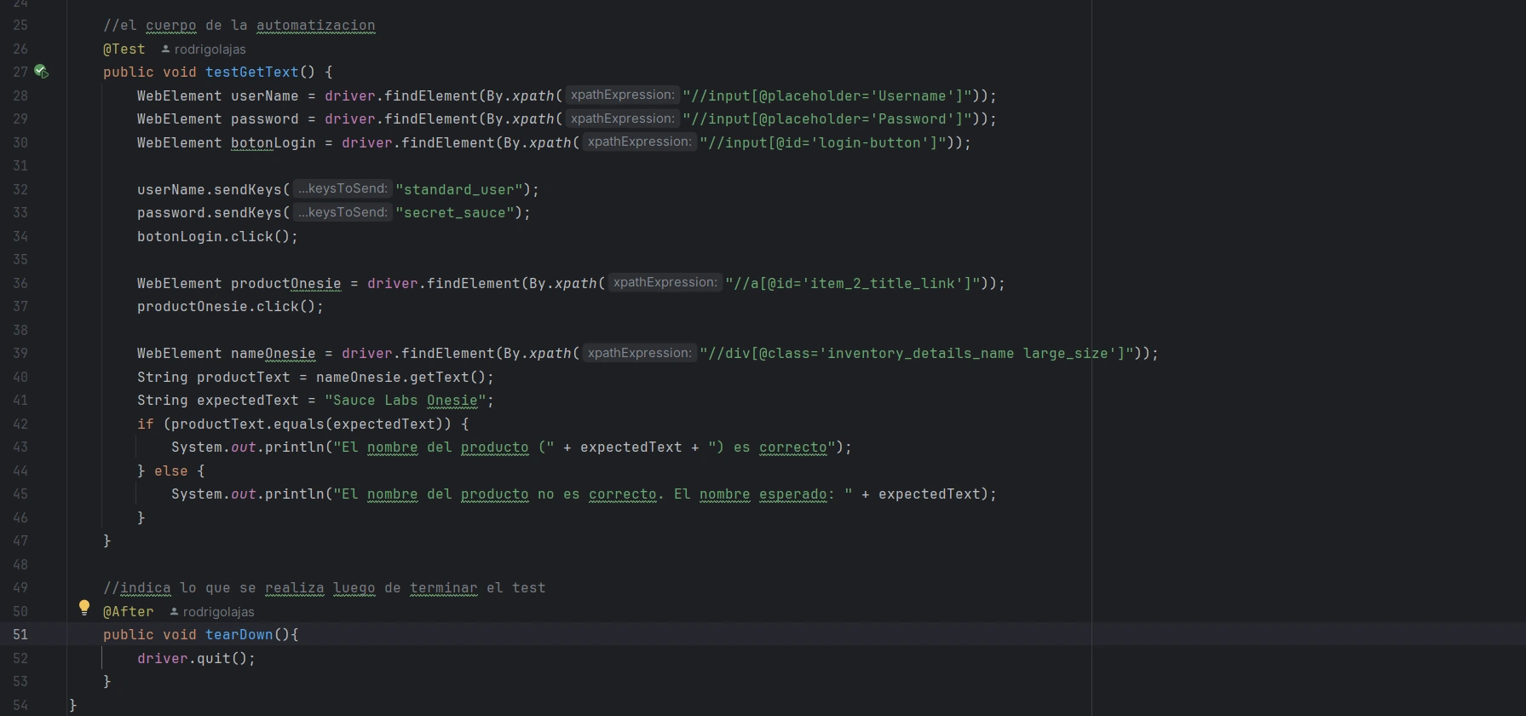Click the comment "el cuerpo de la automatizacion"
The height and width of the screenshot is (716, 1526).
[239, 26]
